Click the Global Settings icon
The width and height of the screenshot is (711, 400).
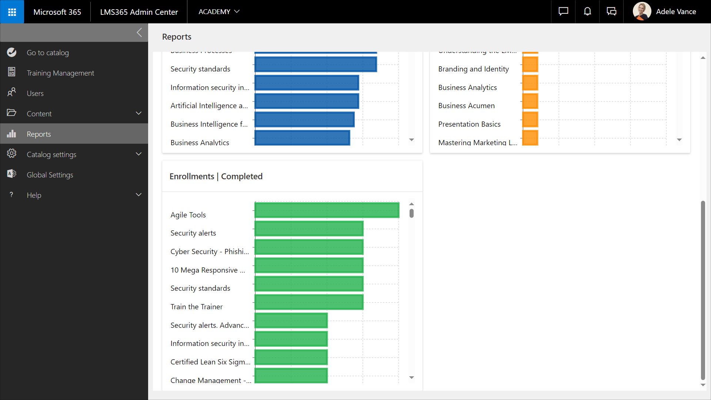[11, 174]
